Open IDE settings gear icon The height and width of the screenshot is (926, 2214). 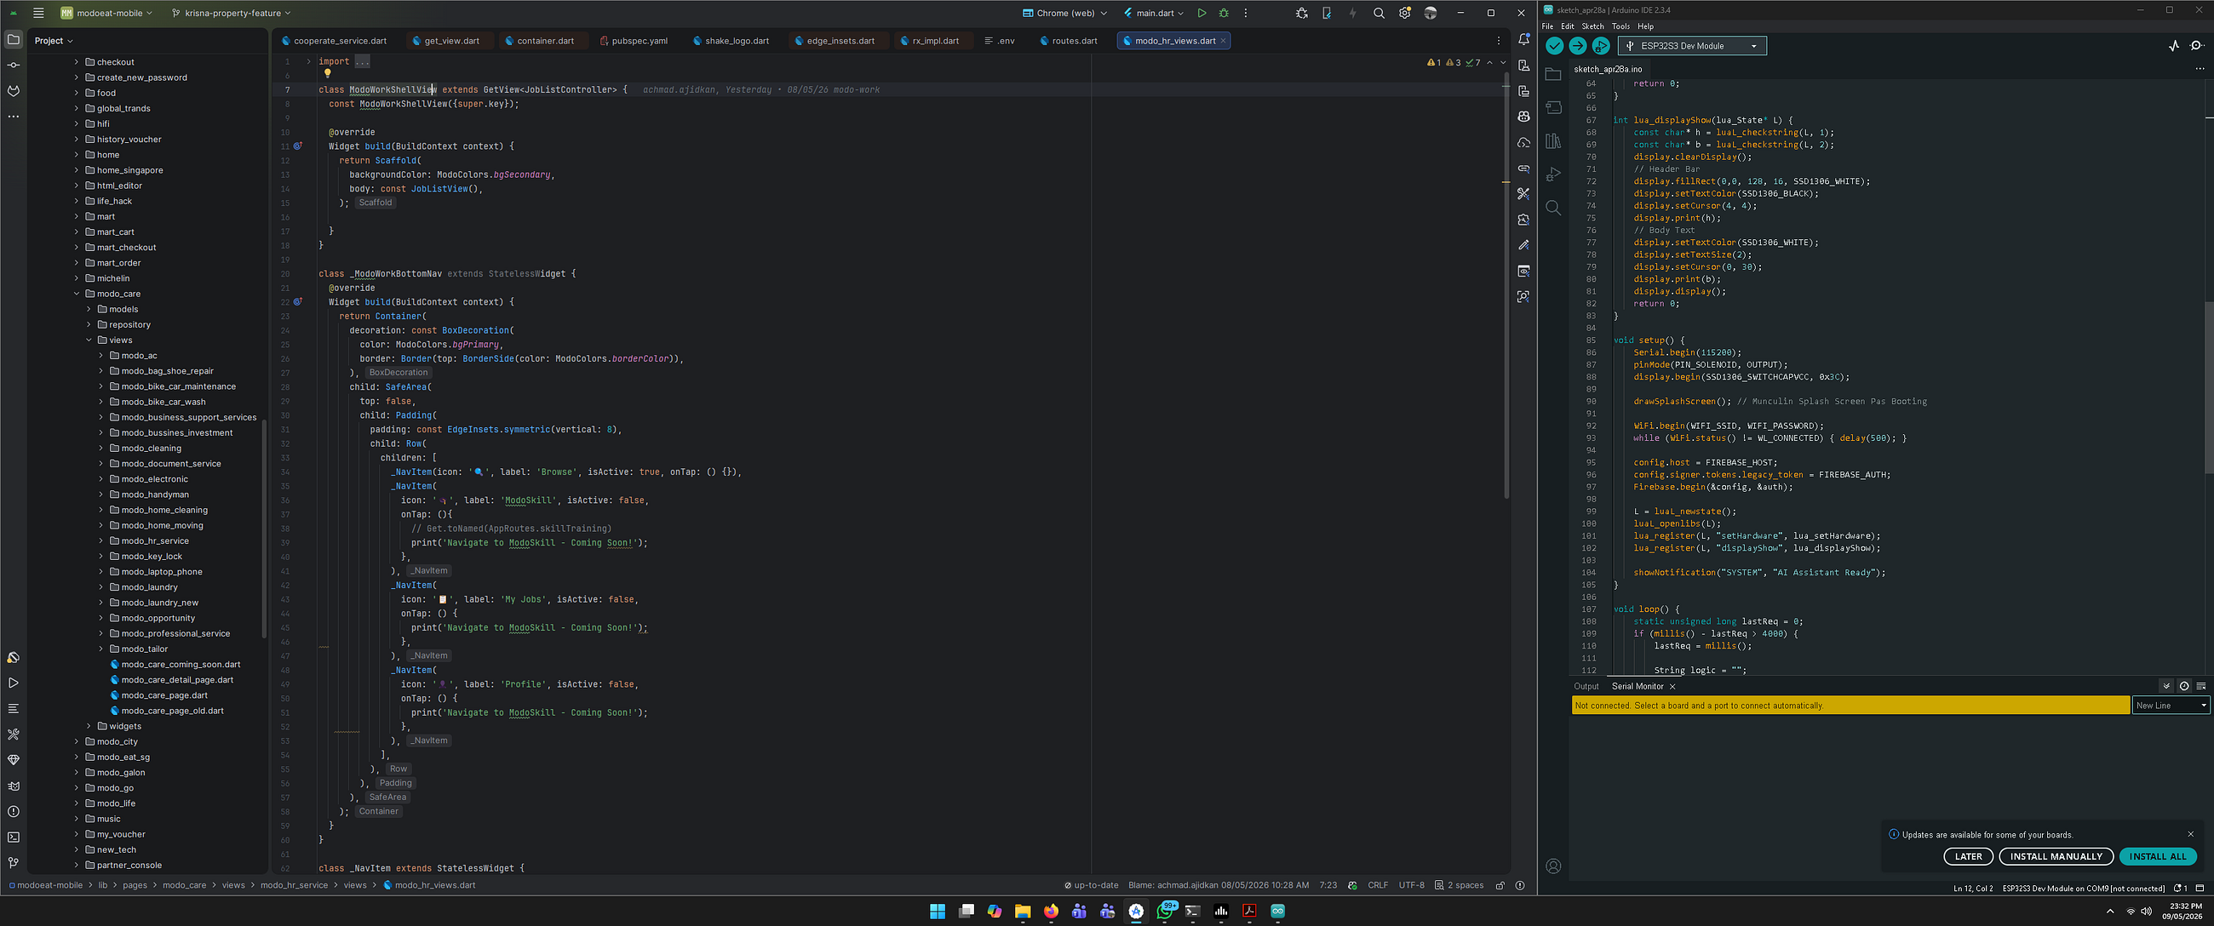pos(1404,13)
